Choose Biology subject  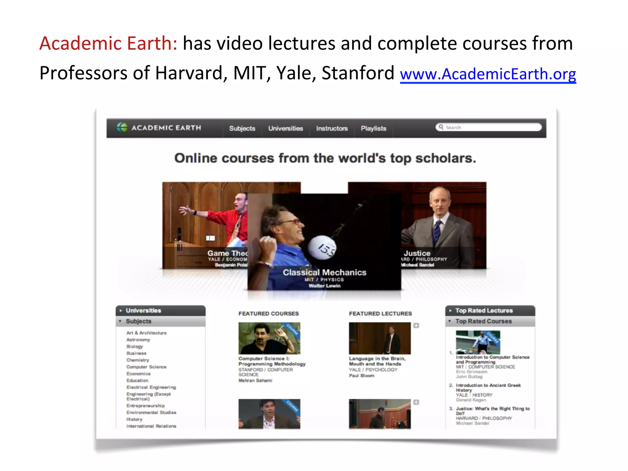point(135,347)
